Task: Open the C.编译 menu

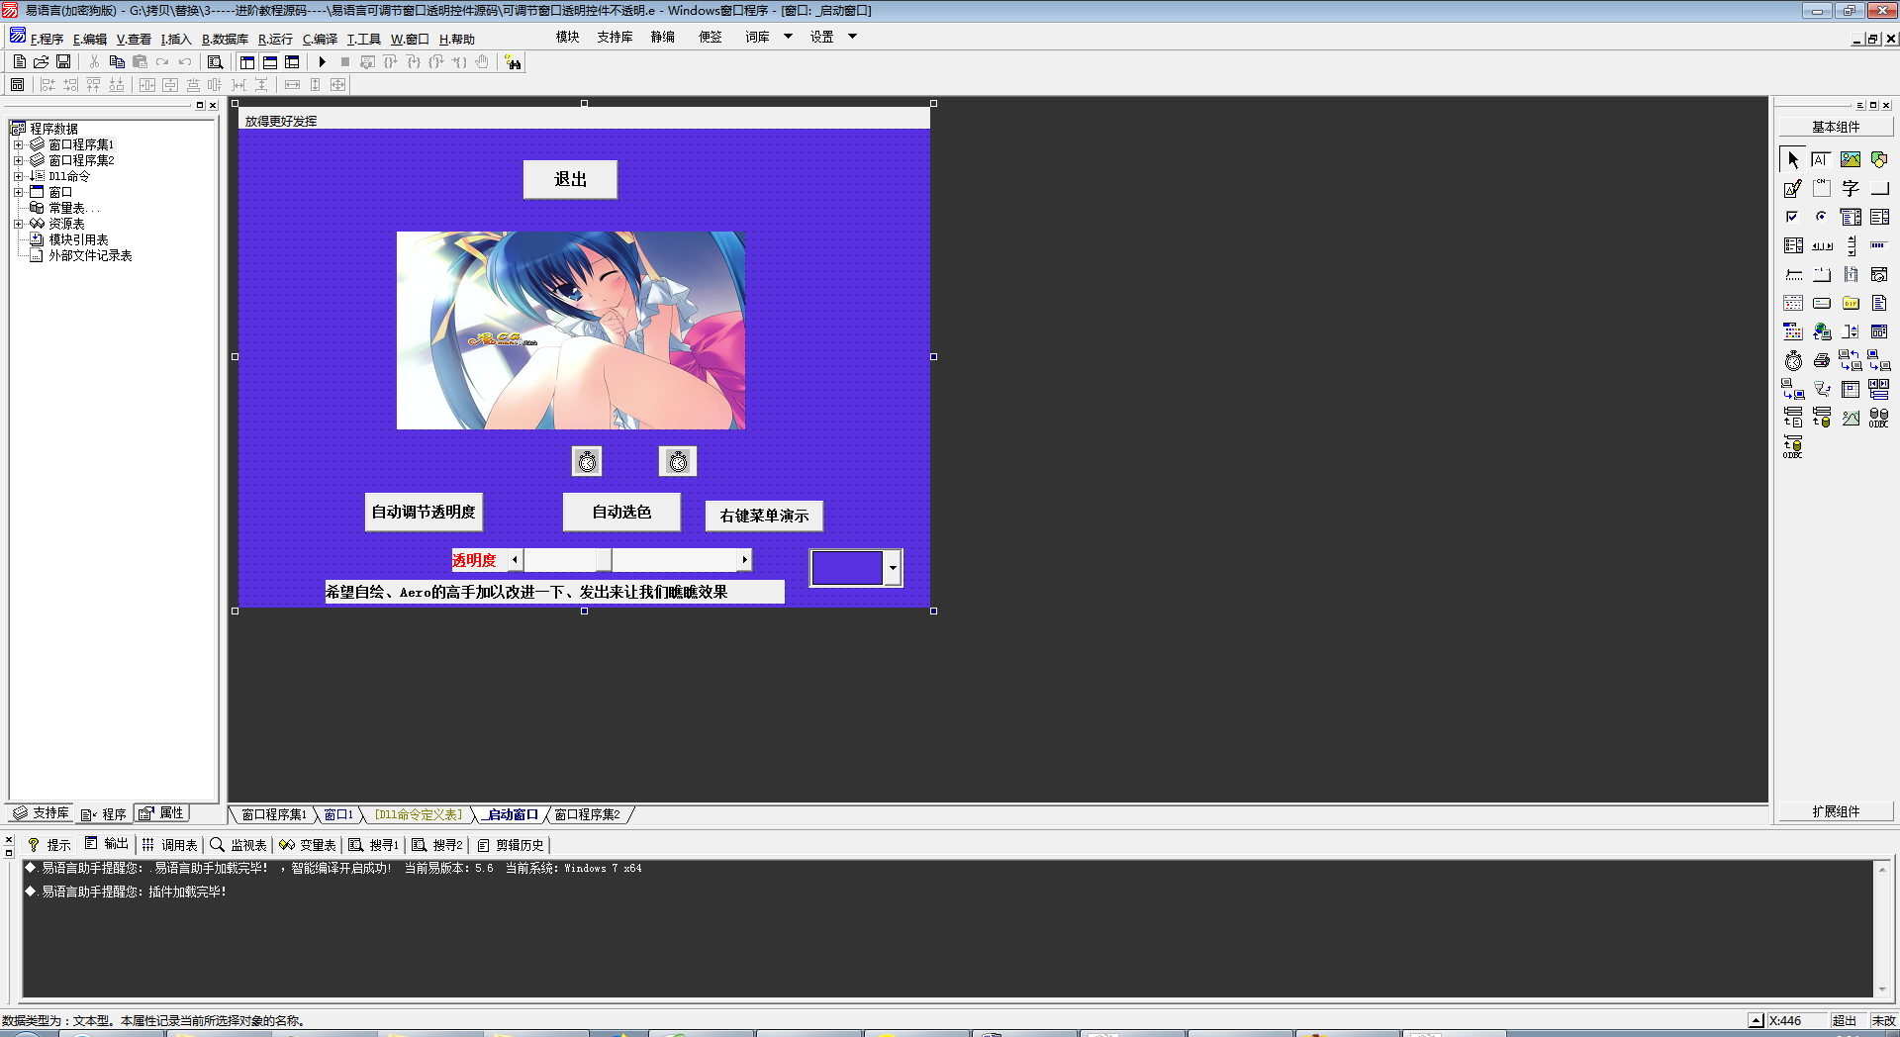Action: pyautogui.click(x=320, y=39)
